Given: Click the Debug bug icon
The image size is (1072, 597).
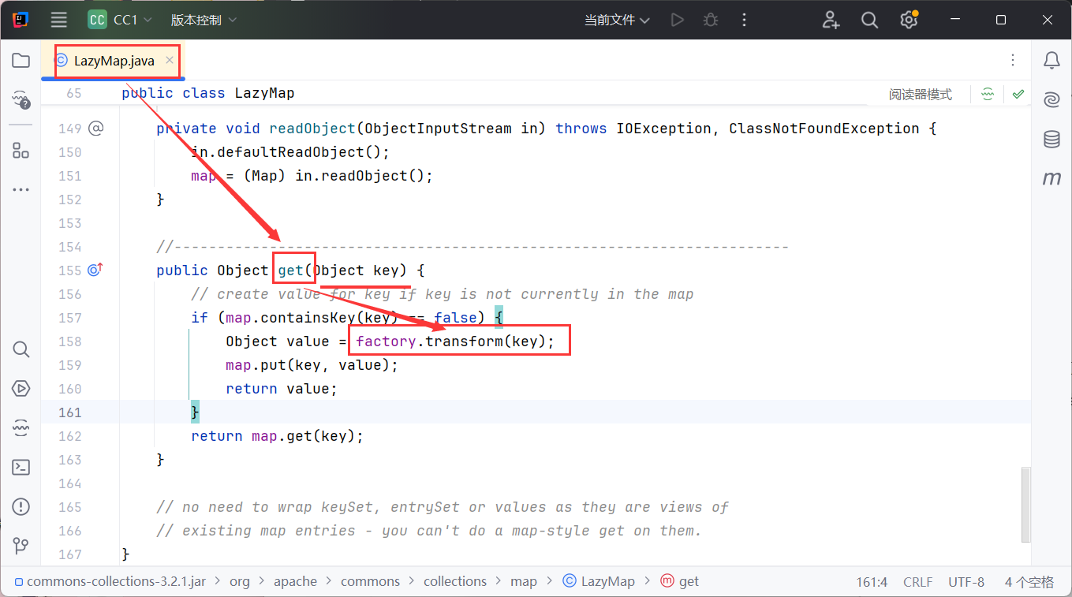Looking at the screenshot, I should (x=711, y=20).
